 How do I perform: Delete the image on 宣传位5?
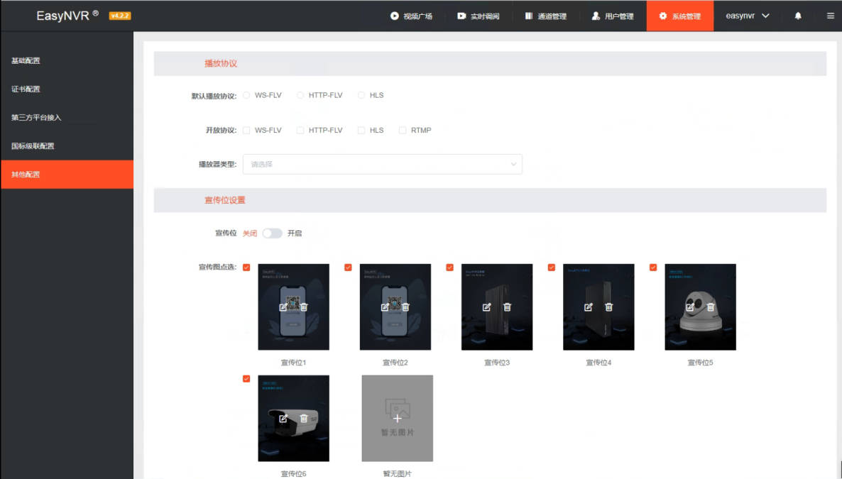point(711,307)
